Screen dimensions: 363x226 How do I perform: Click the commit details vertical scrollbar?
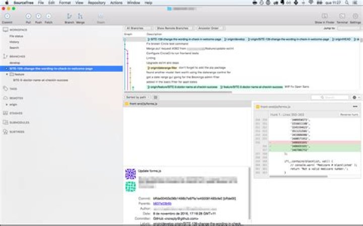[x=250, y=193]
